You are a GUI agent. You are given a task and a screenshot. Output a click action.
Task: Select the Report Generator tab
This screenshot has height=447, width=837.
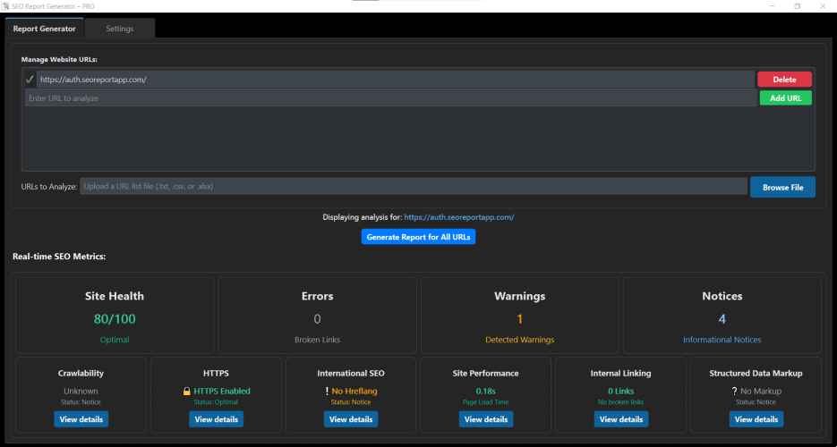44,29
